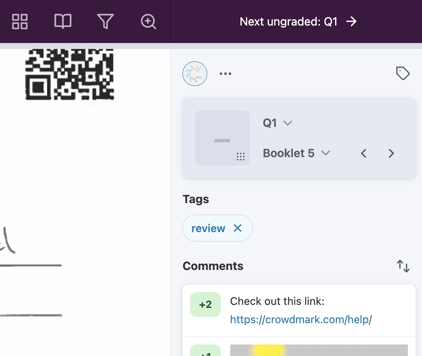
Task: Click the QR code on the exam page
Action: [69, 75]
